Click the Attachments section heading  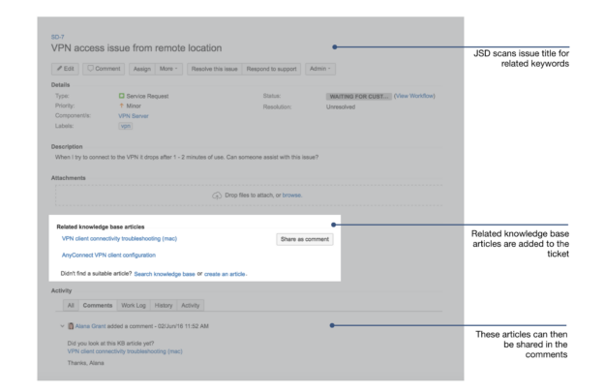[x=69, y=178]
